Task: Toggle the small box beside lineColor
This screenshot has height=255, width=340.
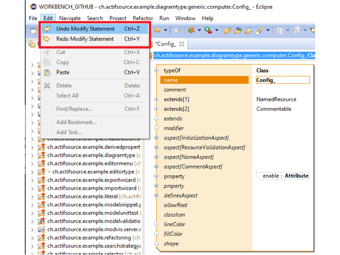Action: click(157, 224)
